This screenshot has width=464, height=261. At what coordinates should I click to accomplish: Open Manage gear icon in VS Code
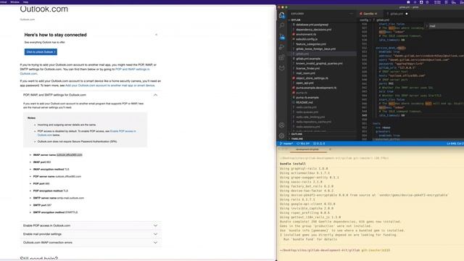282,136
